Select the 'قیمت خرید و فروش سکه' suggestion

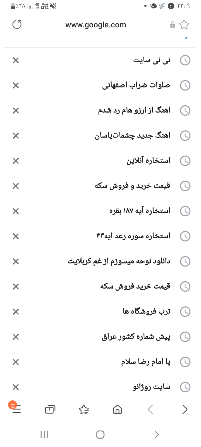click(132, 186)
